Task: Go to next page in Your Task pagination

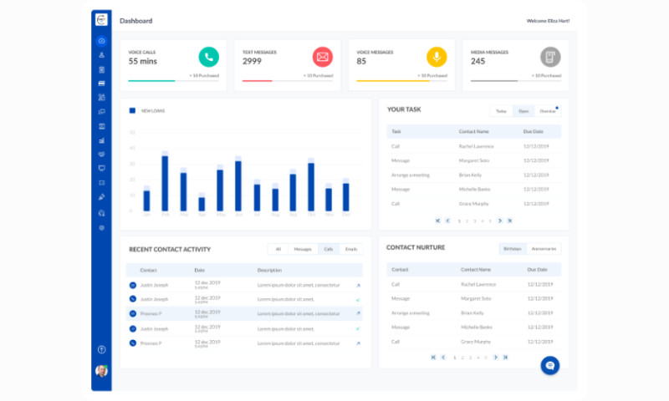Action: 499,221
